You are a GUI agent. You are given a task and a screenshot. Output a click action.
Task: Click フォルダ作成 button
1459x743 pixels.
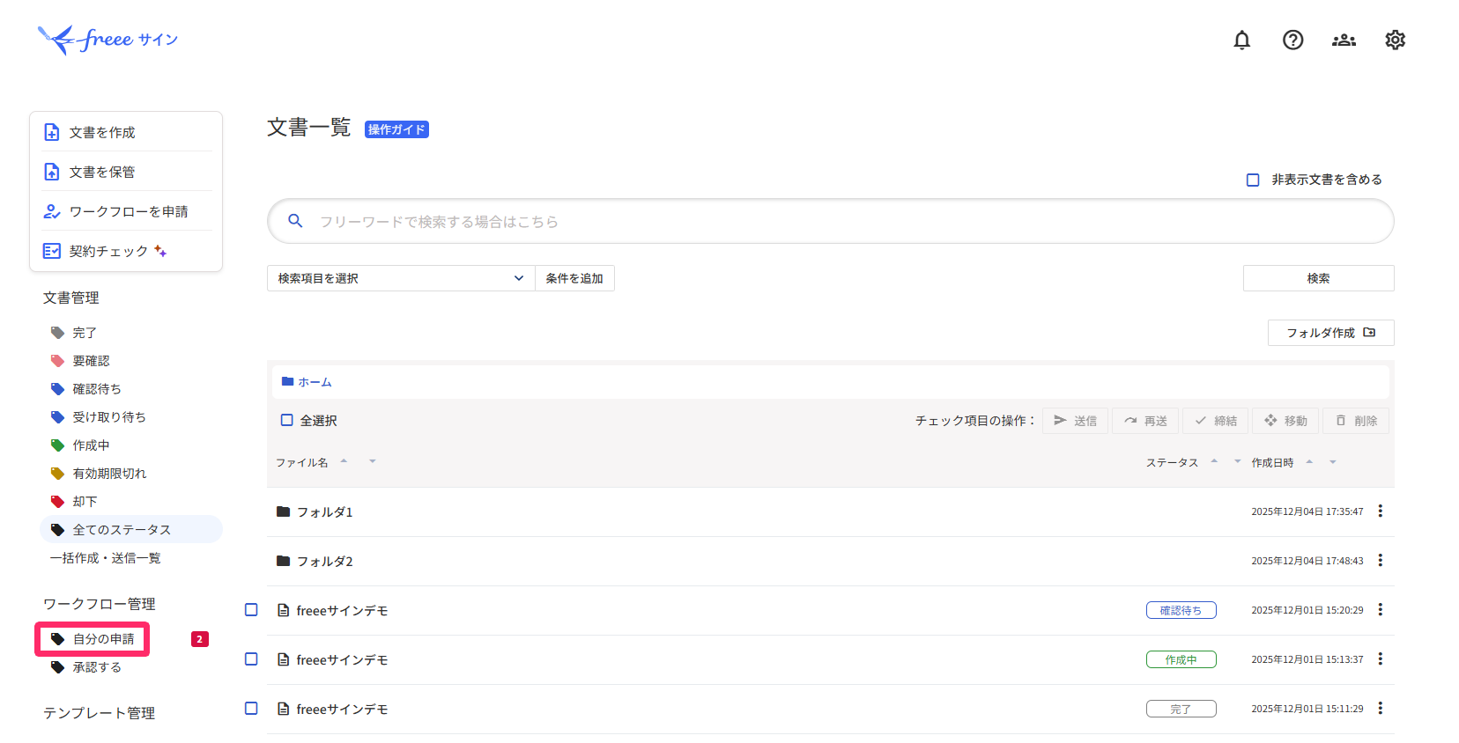tap(1330, 333)
